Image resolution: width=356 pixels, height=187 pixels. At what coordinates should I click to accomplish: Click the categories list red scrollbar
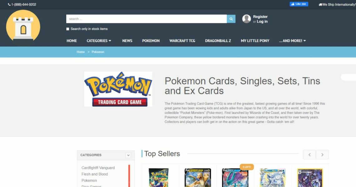[x=129, y=176]
